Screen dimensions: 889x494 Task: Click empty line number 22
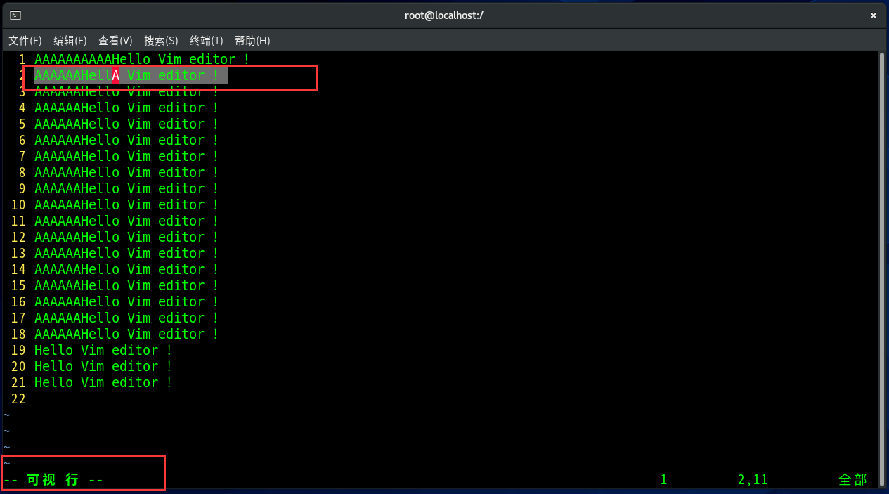(18, 398)
